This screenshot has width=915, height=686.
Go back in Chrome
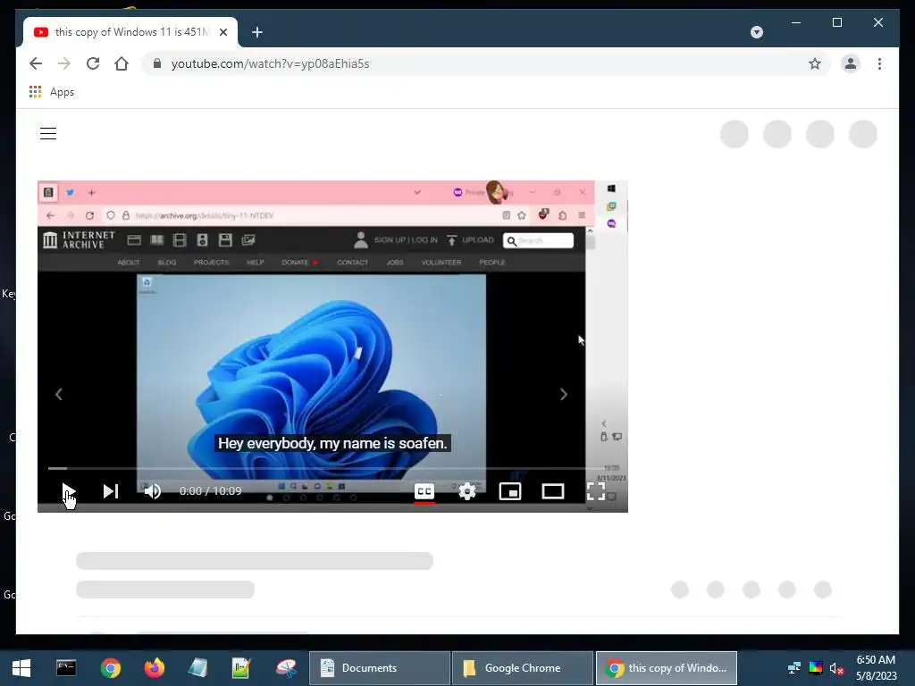(36, 63)
